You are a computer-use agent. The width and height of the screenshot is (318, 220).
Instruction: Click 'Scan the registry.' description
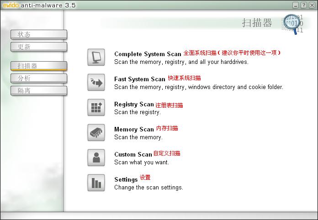(138, 112)
